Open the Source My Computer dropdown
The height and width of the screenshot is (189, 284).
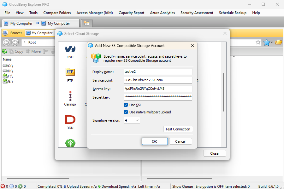tap(40, 33)
